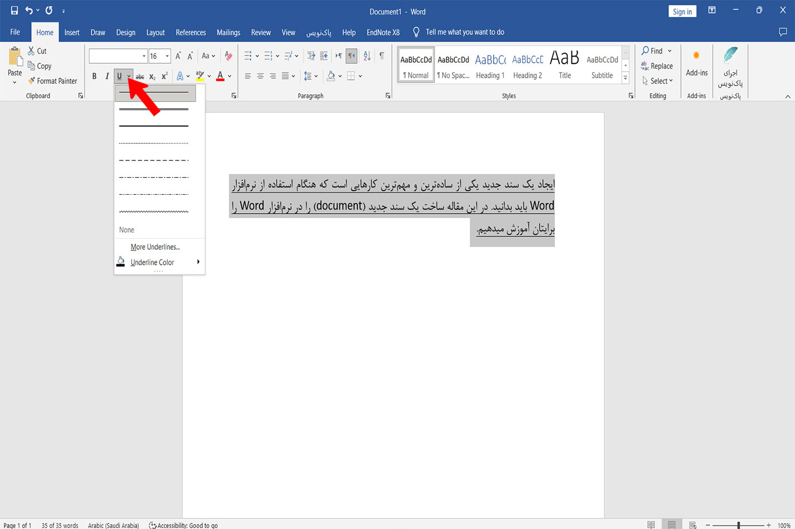Run the Paknevis feather tool
This screenshot has height=529, width=795.
coord(731,67)
